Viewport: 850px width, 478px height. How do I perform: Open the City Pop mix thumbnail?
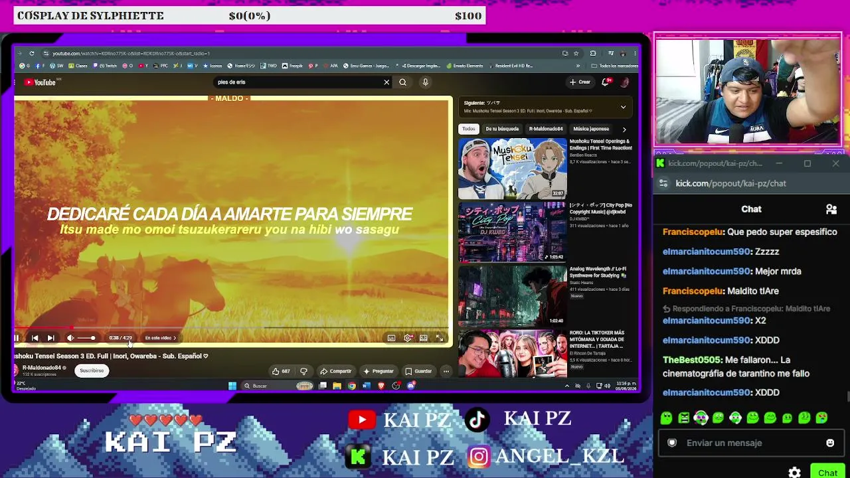coord(512,232)
